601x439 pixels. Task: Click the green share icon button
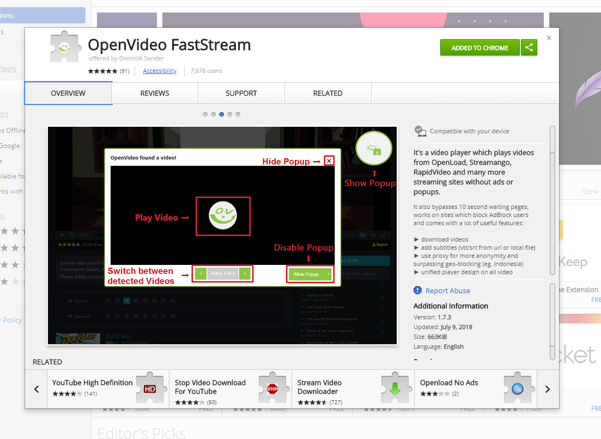[529, 47]
